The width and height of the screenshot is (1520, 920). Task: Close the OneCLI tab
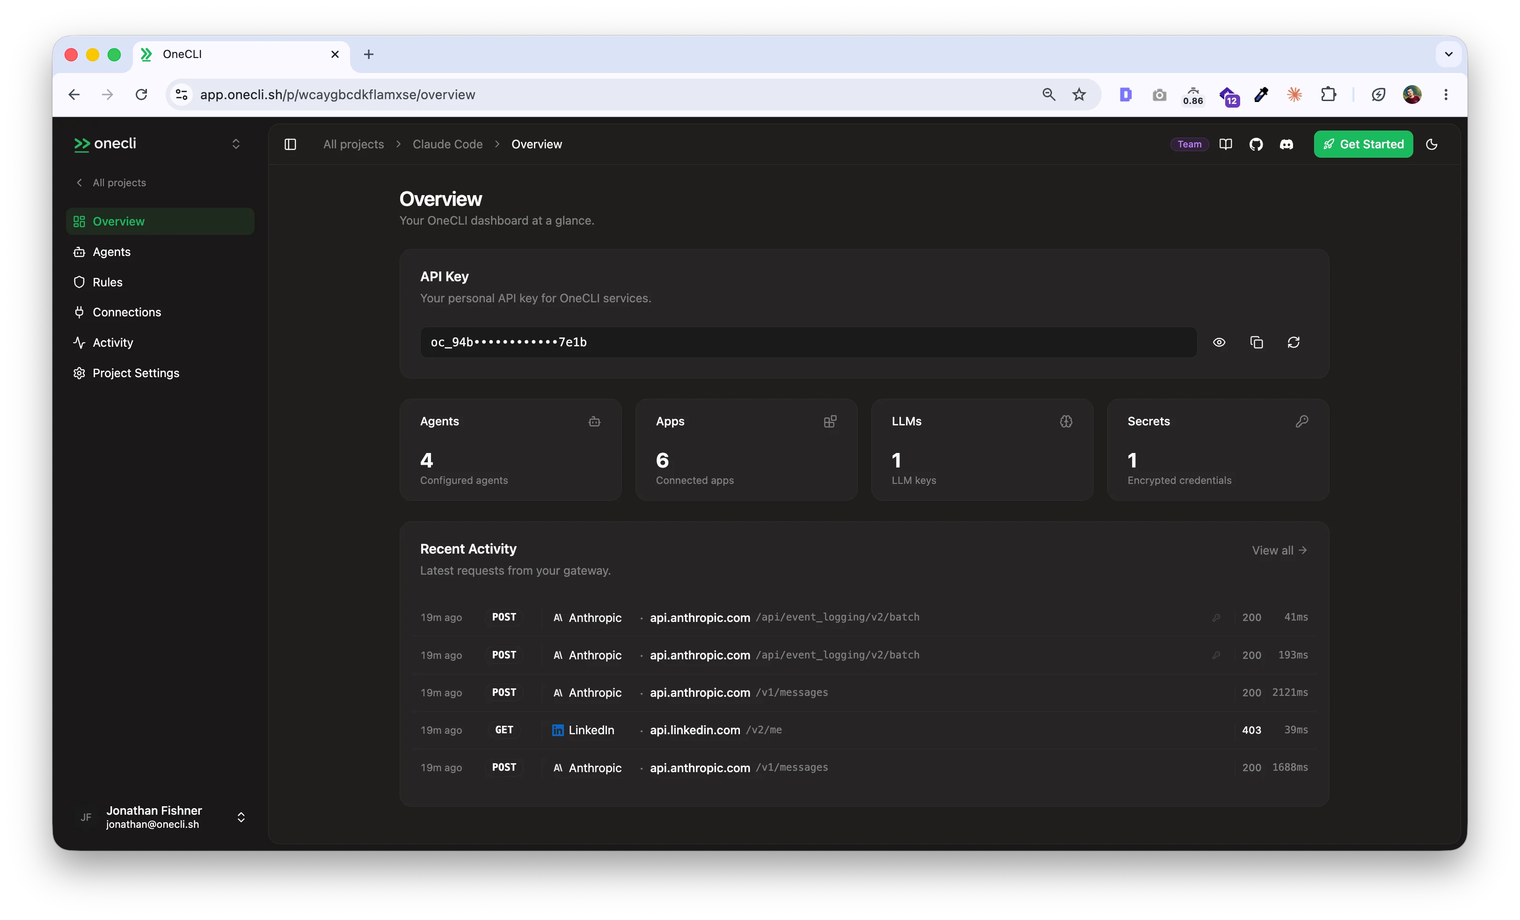335,54
